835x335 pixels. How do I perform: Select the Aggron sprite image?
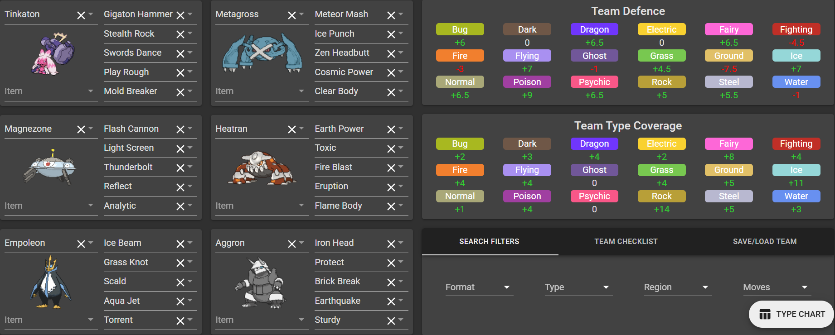point(261,282)
